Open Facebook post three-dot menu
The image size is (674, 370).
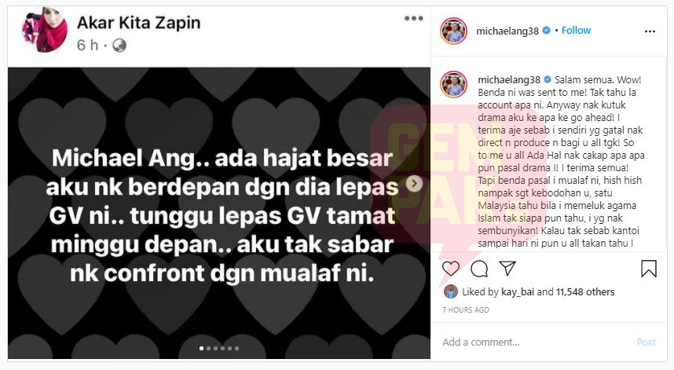[x=413, y=18]
